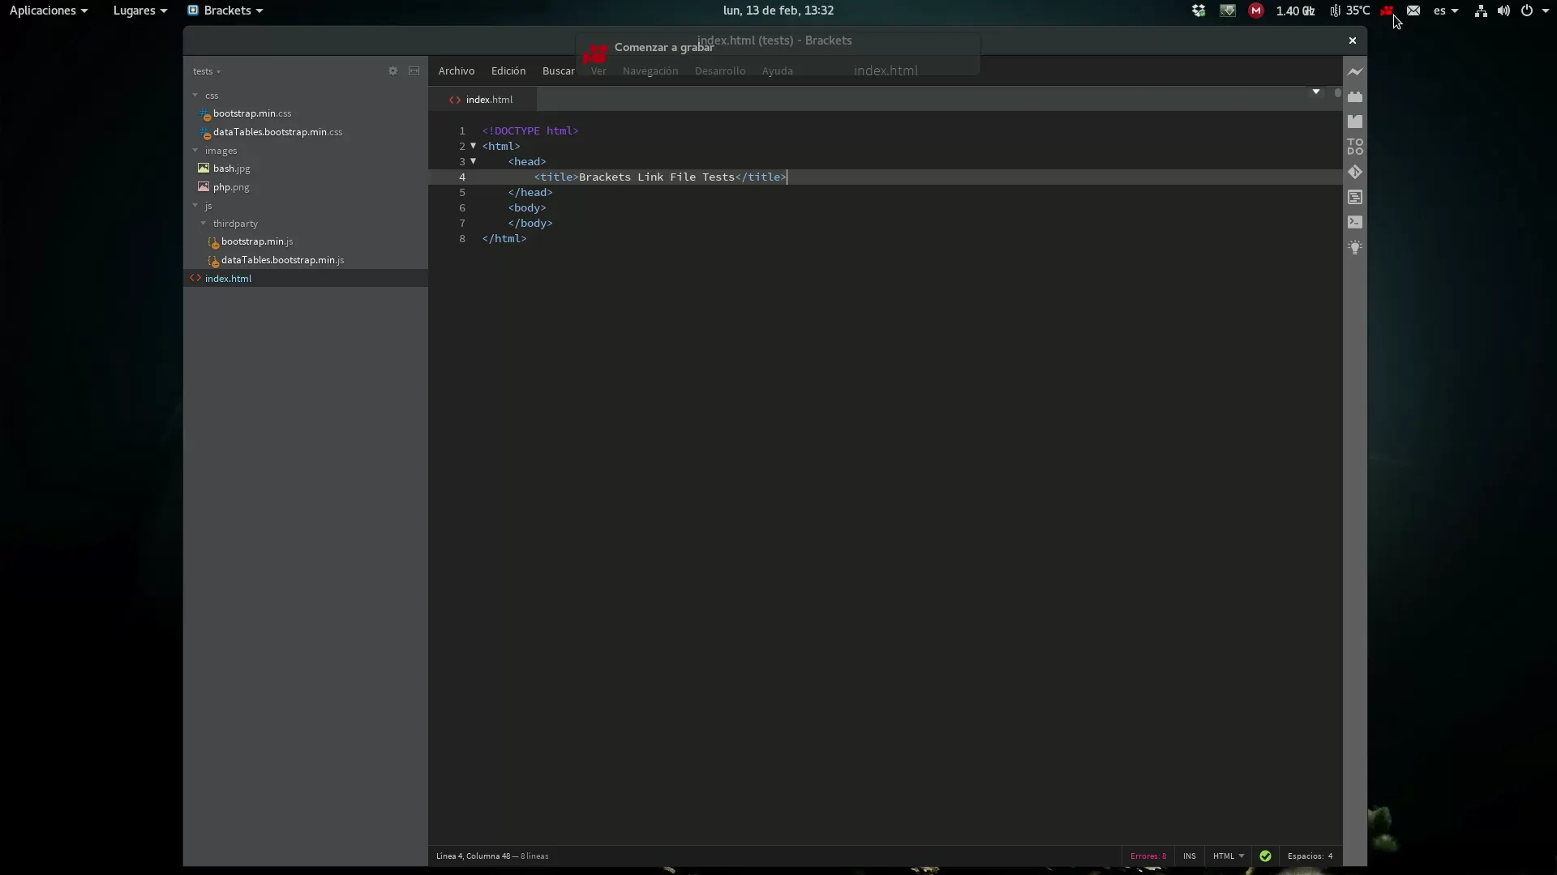Open the tests project dropdown
Viewport: 1557px width, 875px height.
pos(207,71)
